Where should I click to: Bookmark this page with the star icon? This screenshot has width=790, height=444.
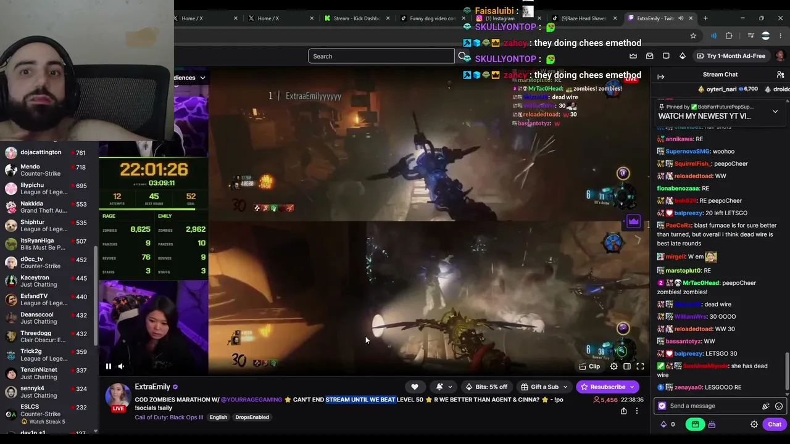(693, 36)
